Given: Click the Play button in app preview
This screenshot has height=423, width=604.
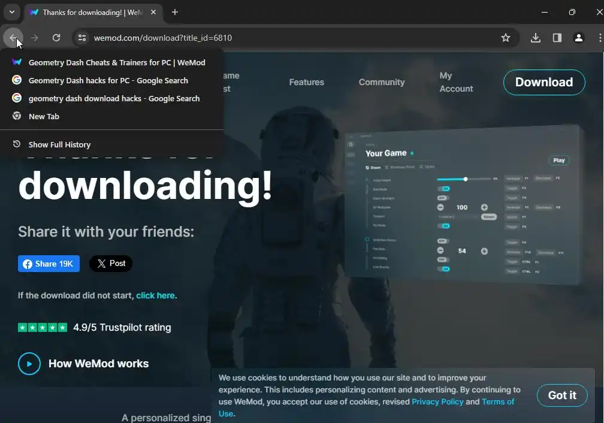Looking at the screenshot, I should pos(559,160).
